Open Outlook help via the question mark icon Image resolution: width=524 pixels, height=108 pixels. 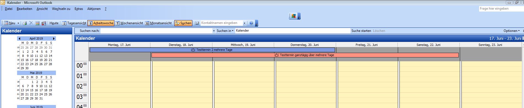[251, 23]
